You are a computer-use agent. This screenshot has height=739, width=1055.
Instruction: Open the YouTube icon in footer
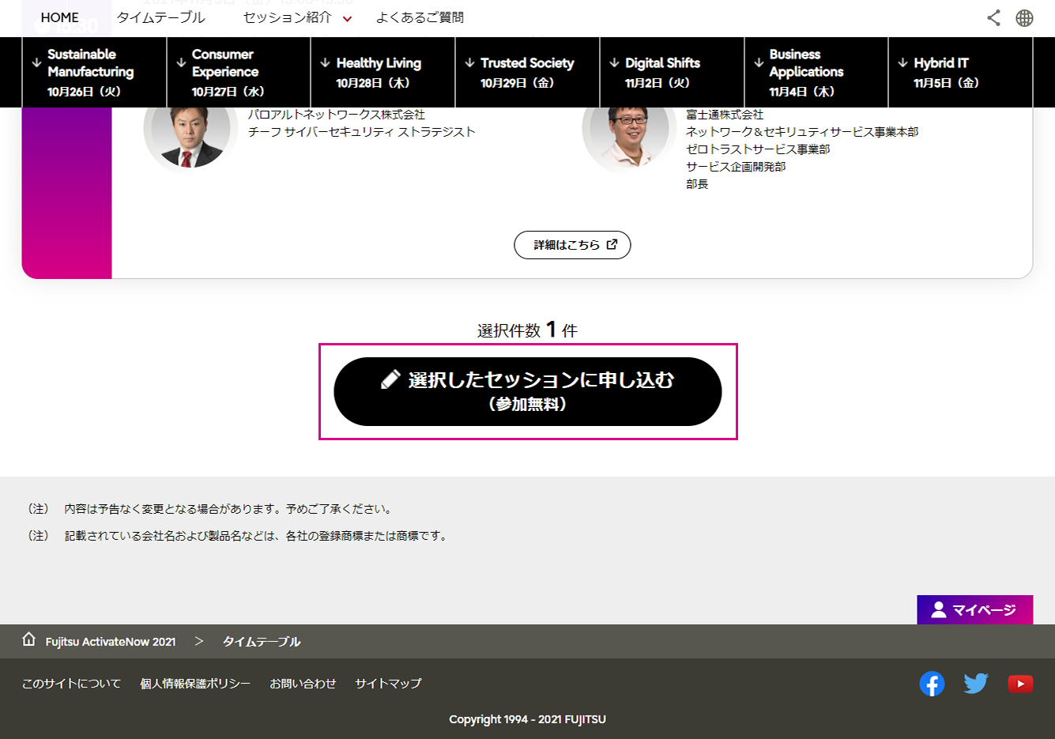click(x=1020, y=684)
